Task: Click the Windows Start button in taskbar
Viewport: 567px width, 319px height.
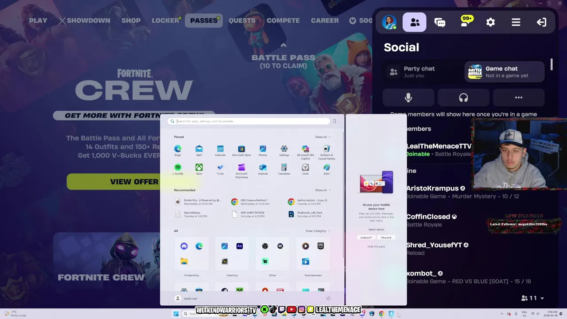Action: pyautogui.click(x=176, y=314)
